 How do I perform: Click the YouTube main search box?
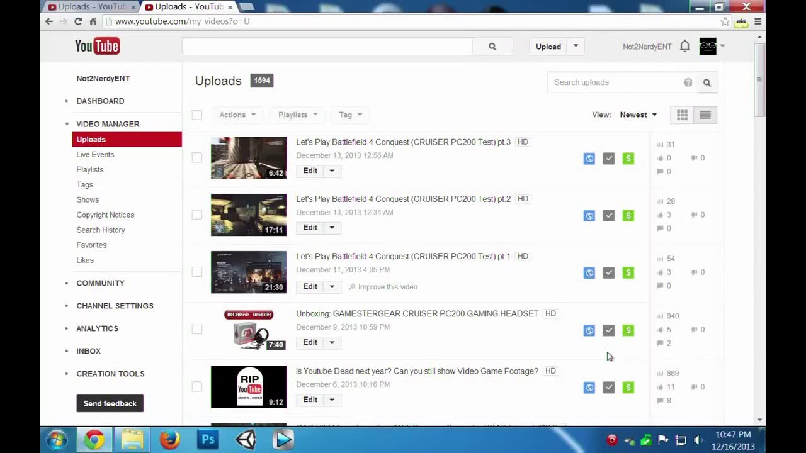(x=327, y=47)
